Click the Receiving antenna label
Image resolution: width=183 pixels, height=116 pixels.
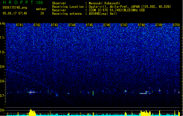pyautogui.click(x=67, y=14)
